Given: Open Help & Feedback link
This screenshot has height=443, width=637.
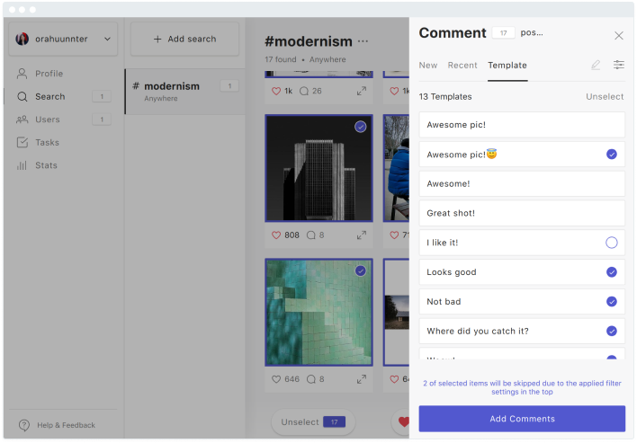Looking at the screenshot, I should pyautogui.click(x=66, y=425).
